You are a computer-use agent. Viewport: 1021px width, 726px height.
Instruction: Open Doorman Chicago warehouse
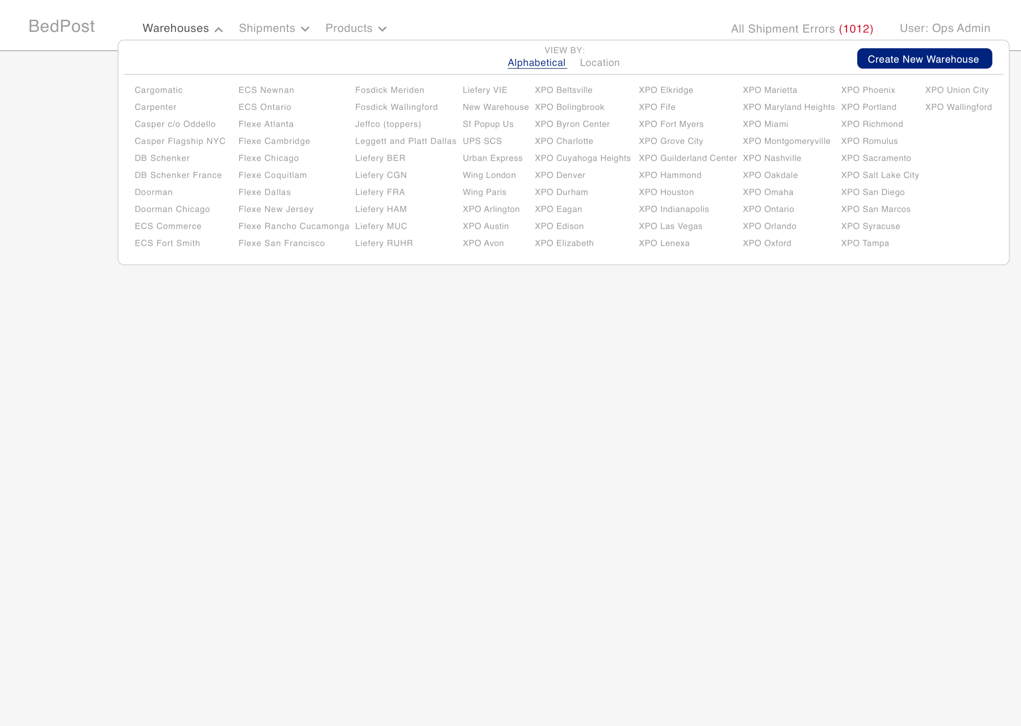pos(172,209)
